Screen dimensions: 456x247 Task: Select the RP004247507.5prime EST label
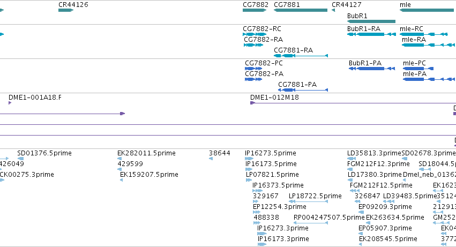329,218
